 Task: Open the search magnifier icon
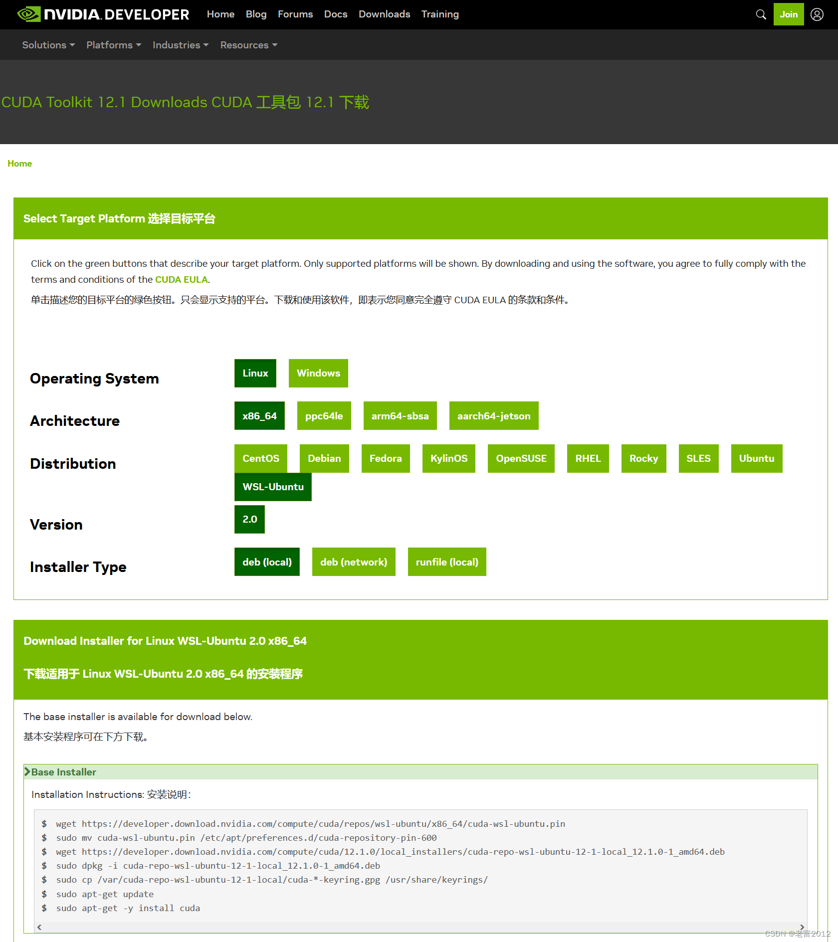click(761, 14)
